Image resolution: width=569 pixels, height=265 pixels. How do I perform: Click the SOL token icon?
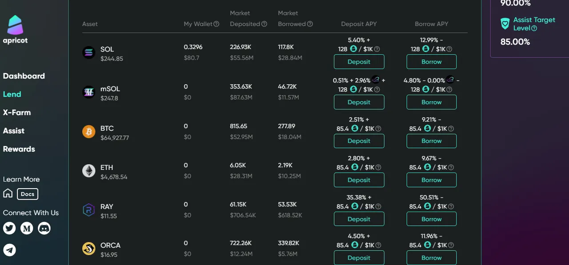coord(89,53)
